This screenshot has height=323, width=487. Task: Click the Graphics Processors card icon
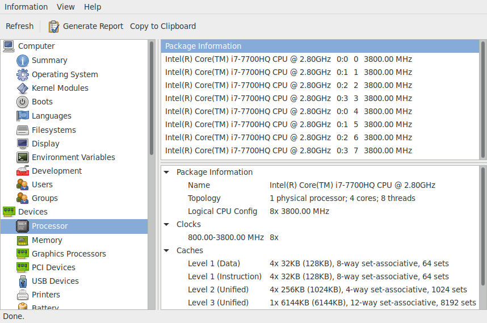(22, 254)
